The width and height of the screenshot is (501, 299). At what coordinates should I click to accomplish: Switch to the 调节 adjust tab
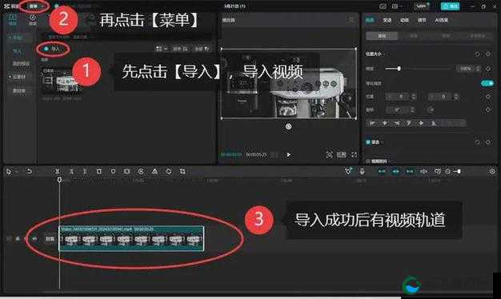pos(422,20)
